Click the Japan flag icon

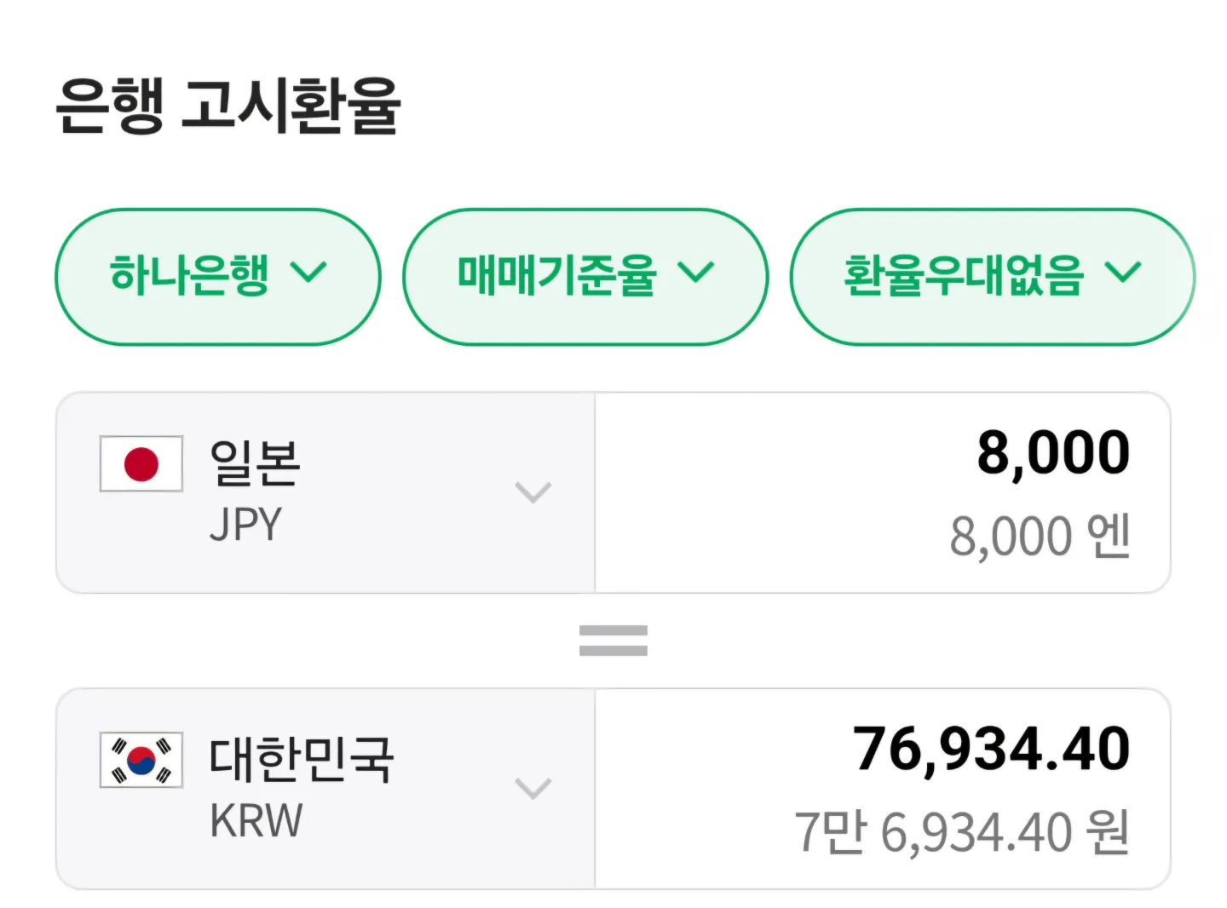tap(141, 464)
